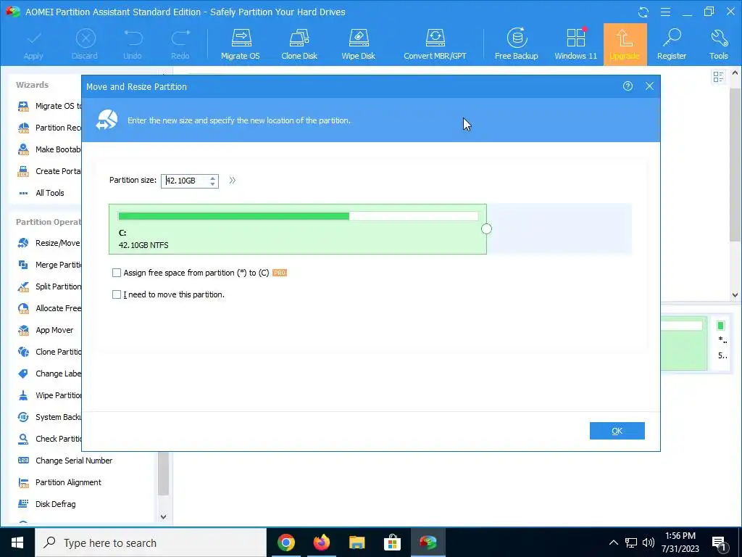Click main panel scroll up arrow
The height and width of the screenshot is (557, 742).
pos(735,73)
